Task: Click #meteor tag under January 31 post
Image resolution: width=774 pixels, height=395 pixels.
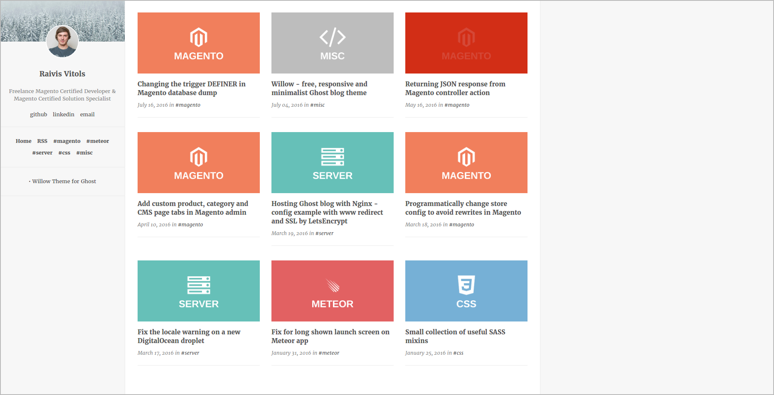Action: point(329,353)
